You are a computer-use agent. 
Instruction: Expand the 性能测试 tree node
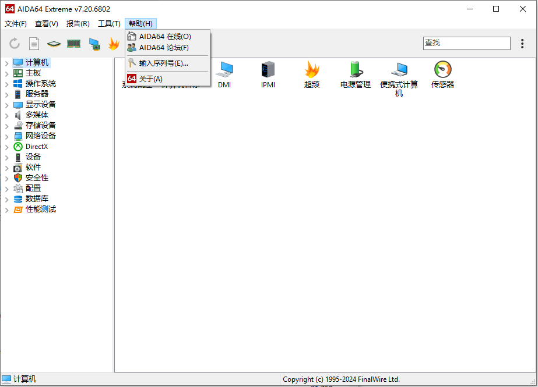6,210
